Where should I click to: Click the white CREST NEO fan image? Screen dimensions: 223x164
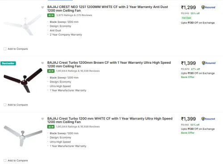point(23,25)
